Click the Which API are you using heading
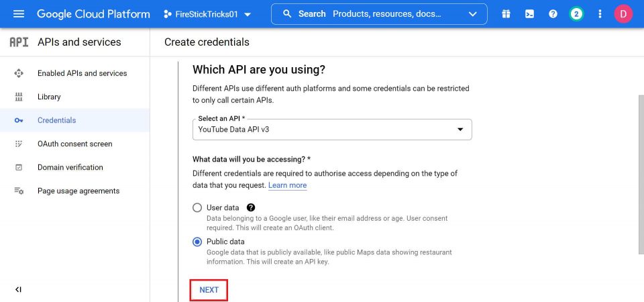The height and width of the screenshot is (302, 644). tap(259, 69)
